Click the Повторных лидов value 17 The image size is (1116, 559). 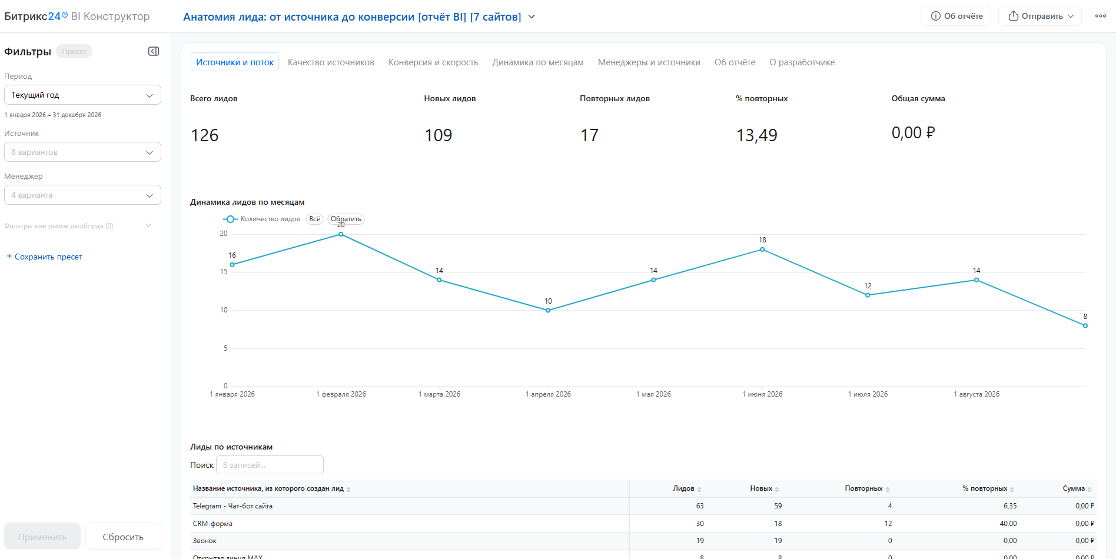point(590,135)
